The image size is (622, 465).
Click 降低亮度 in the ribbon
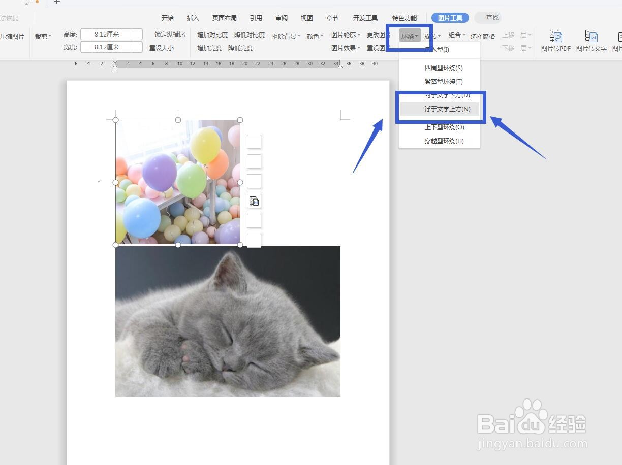point(240,48)
